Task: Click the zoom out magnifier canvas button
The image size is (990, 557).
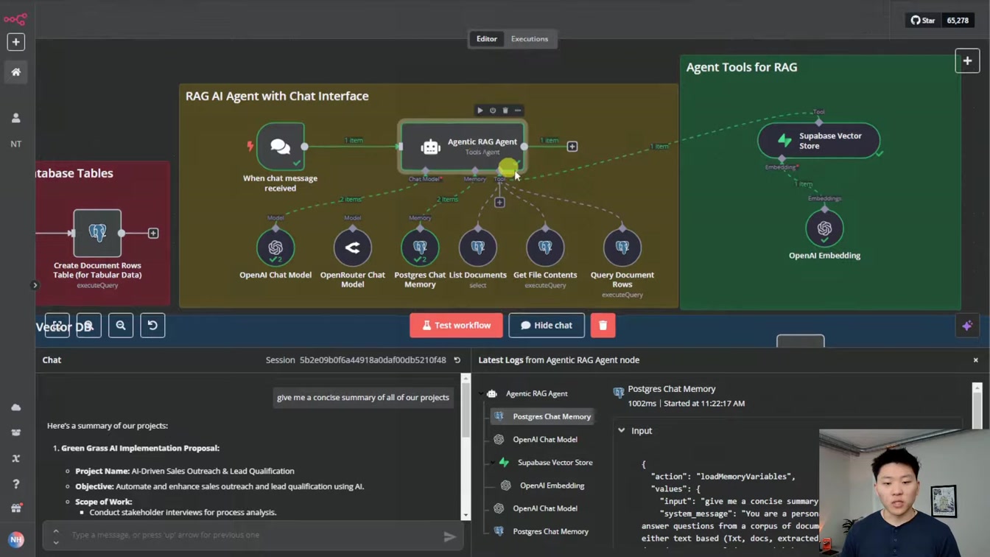Action: [121, 326]
